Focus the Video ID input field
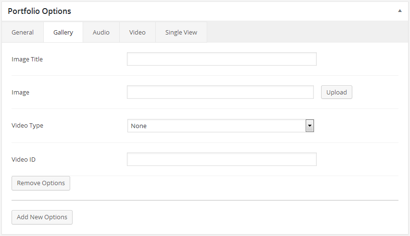This screenshot has height=236, width=410. click(x=222, y=159)
